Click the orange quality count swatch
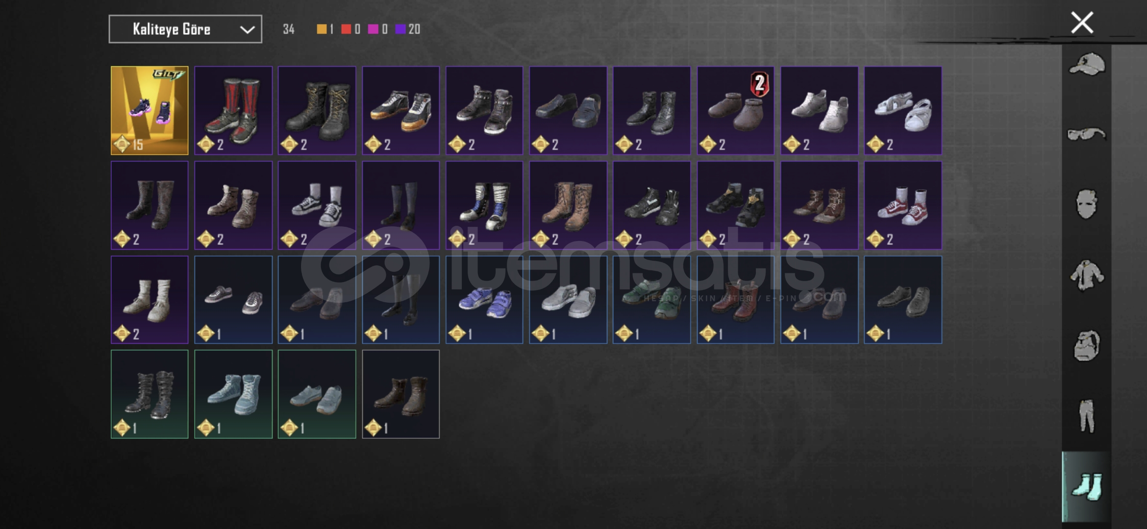1147x529 pixels. point(322,29)
